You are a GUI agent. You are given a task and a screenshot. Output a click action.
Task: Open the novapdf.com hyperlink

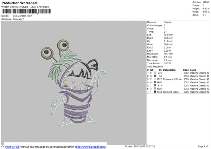(x=91, y=147)
